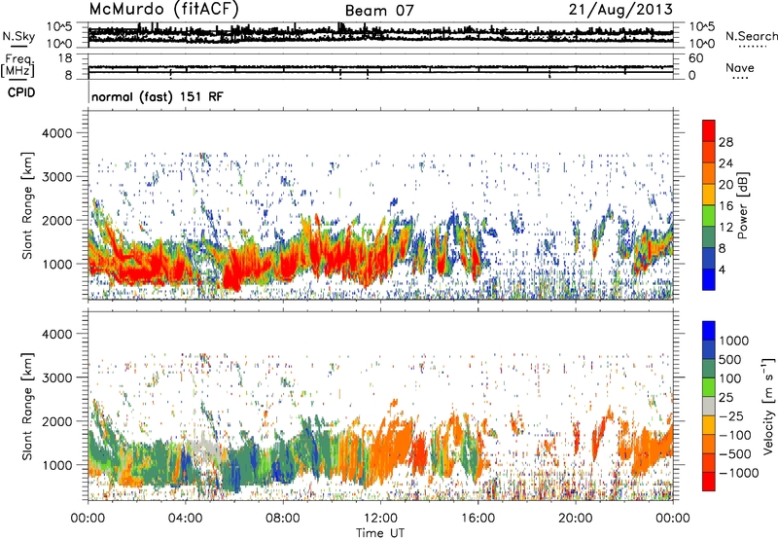Click "Slant Range [km]" on the velocity panel

click(27, 407)
